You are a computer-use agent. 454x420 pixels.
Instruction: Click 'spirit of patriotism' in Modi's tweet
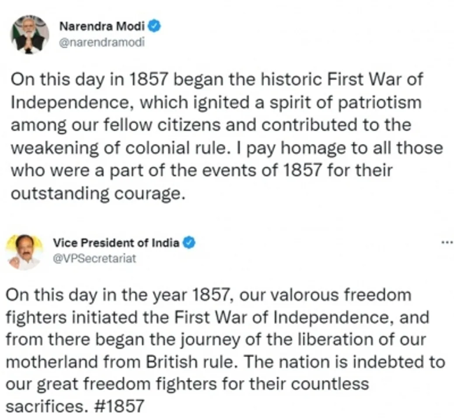(x=346, y=102)
